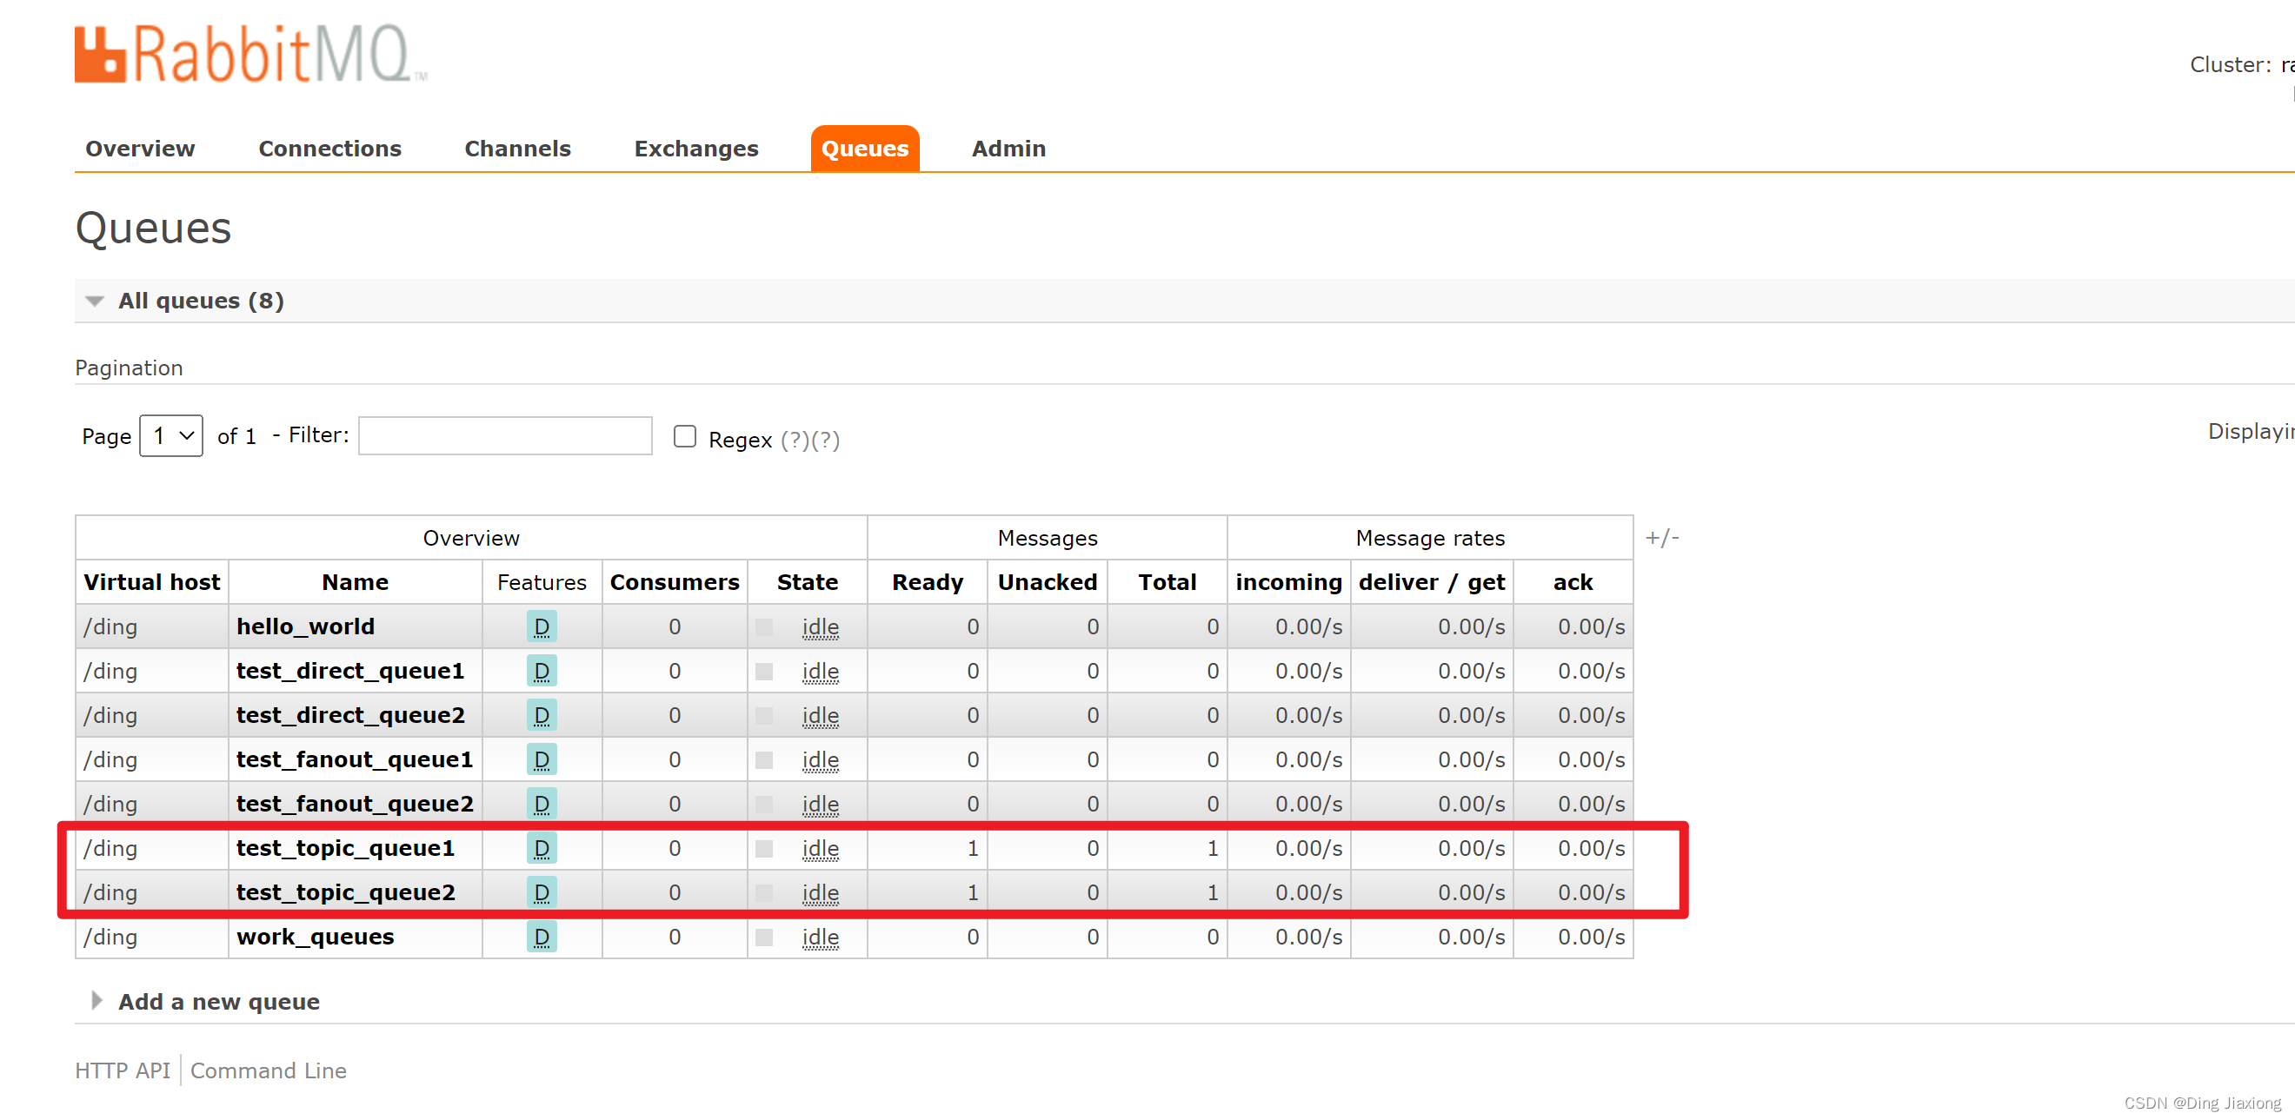Open the test_direct_queue1 queue
Viewport: 2295px width, 1120px height.
pyautogui.click(x=350, y=672)
